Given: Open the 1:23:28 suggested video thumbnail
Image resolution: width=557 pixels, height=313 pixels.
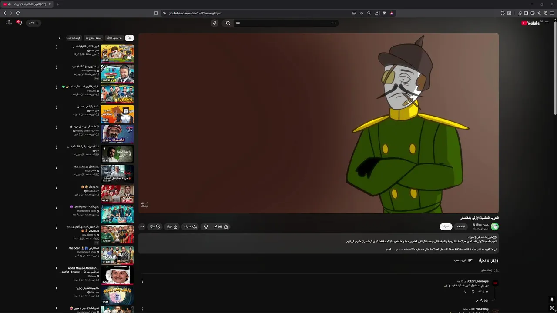Looking at the screenshot, I should (x=117, y=174).
